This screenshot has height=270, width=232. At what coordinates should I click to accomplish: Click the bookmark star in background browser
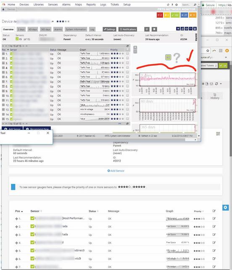(208, 51)
